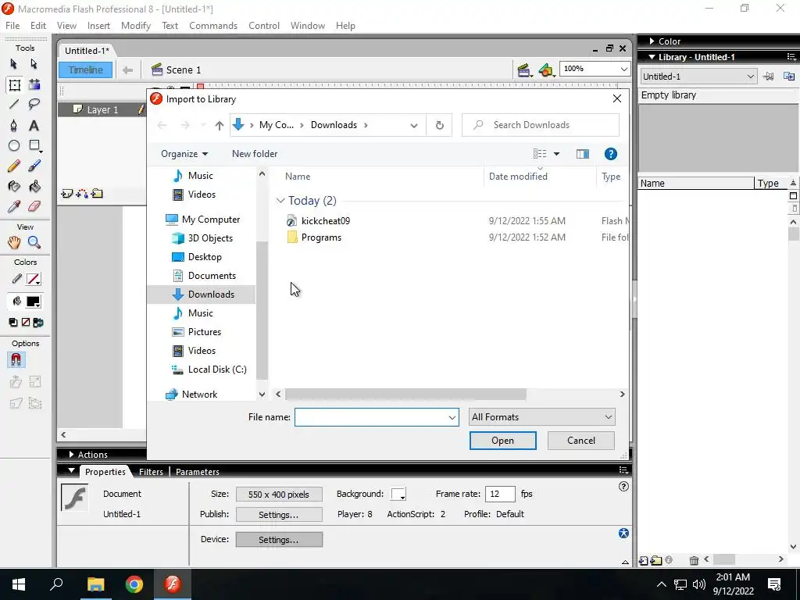Open File Explorer from the taskbar

[95, 584]
